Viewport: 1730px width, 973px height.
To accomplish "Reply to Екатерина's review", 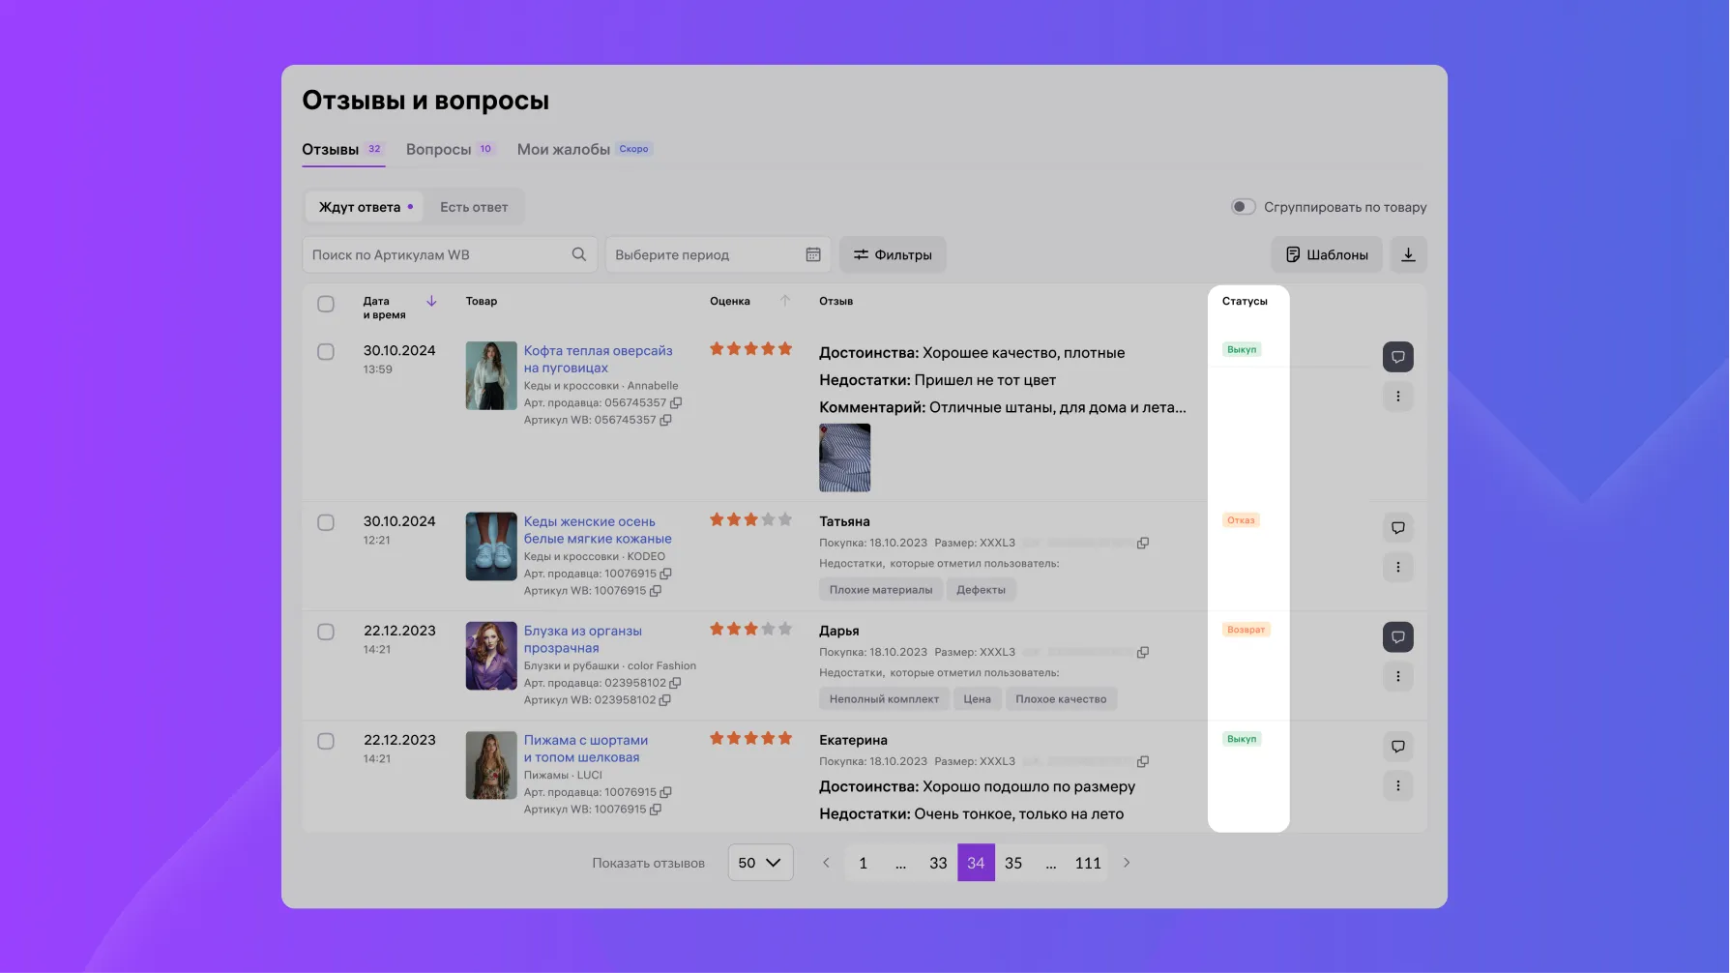I will point(1397,747).
